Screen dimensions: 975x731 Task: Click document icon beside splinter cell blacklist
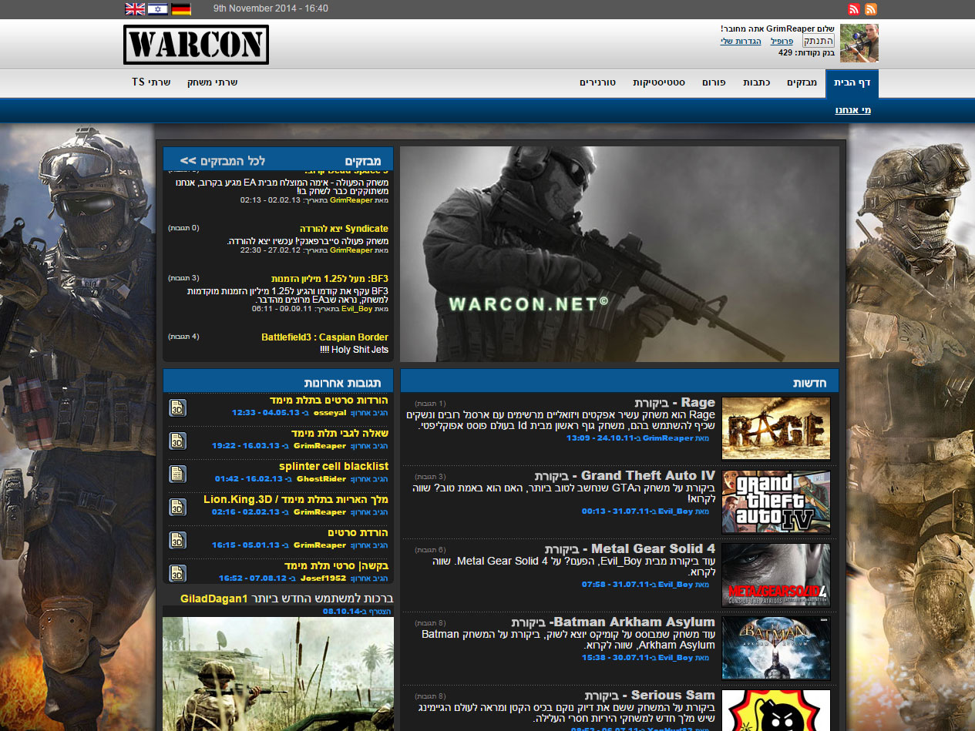tap(178, 474)
